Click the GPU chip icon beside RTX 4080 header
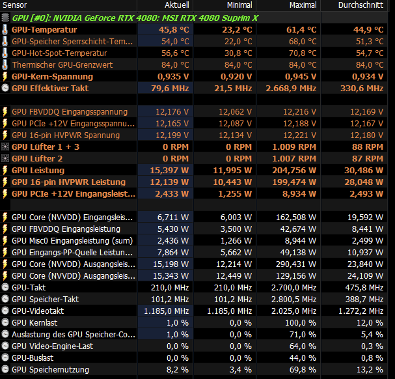The height and width of the screenshot is (379, 395). pos(5,18)
